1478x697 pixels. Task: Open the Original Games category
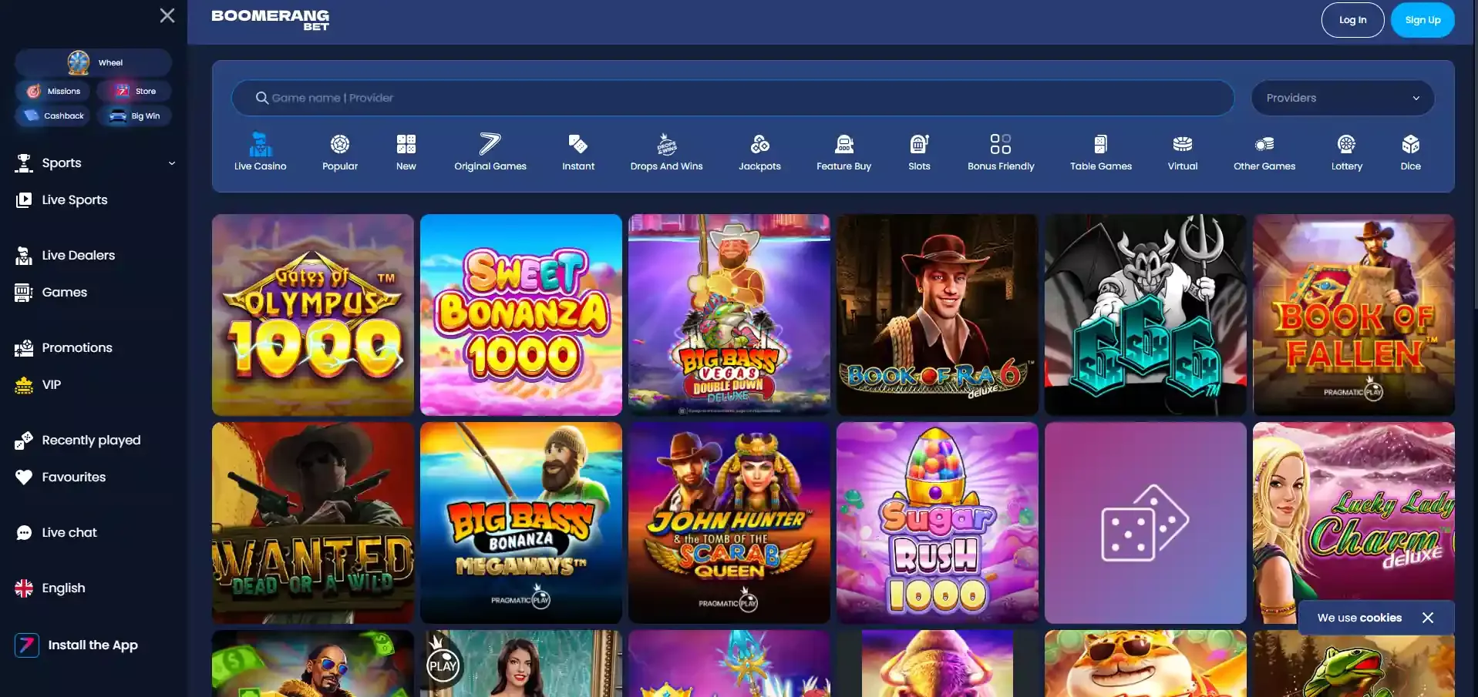point(490,151)
